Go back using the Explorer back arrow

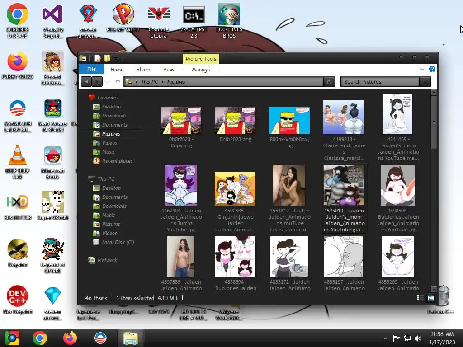pyautogui.click(x=86, y=82)
